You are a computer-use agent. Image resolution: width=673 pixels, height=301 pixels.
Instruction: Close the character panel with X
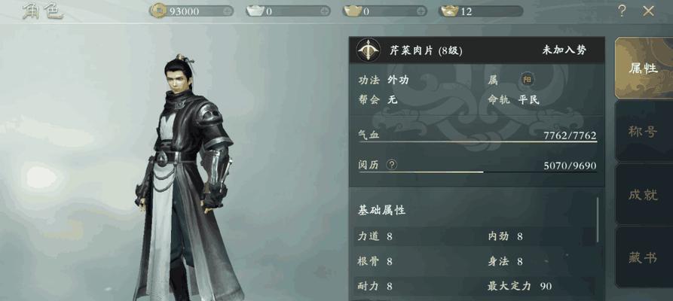[x=648, y=11]
